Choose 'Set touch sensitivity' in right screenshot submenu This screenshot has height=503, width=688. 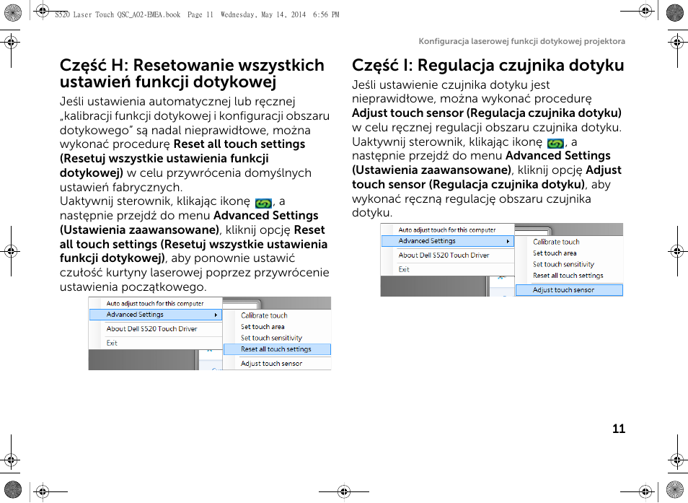click(563, 264)
